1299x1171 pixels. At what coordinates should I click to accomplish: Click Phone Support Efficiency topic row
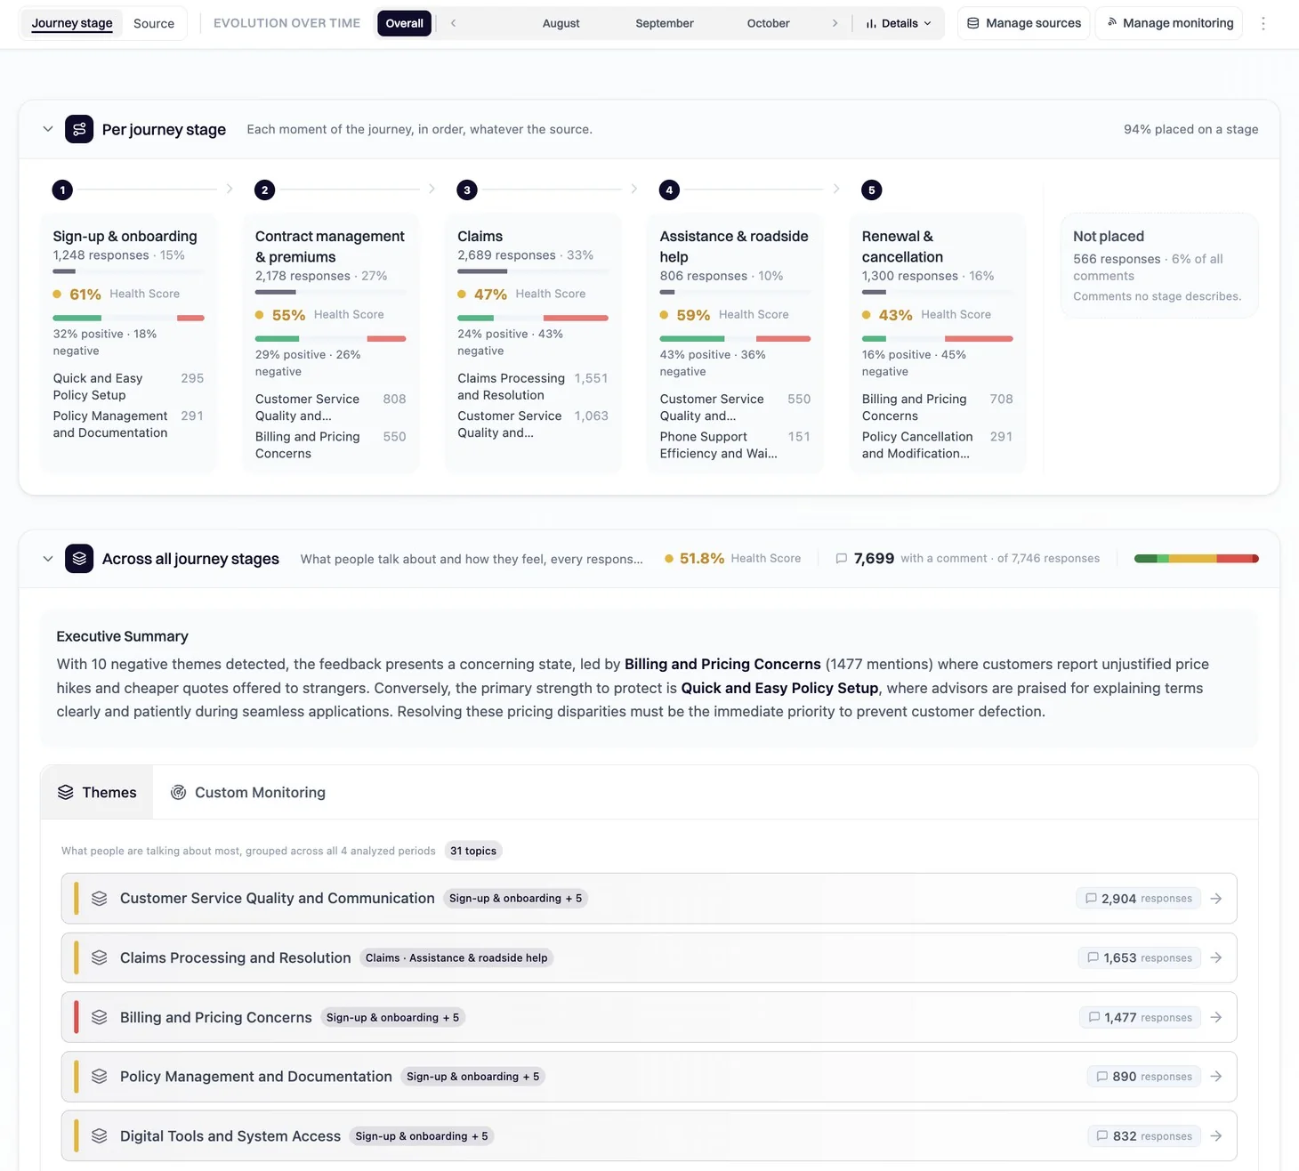735,445
